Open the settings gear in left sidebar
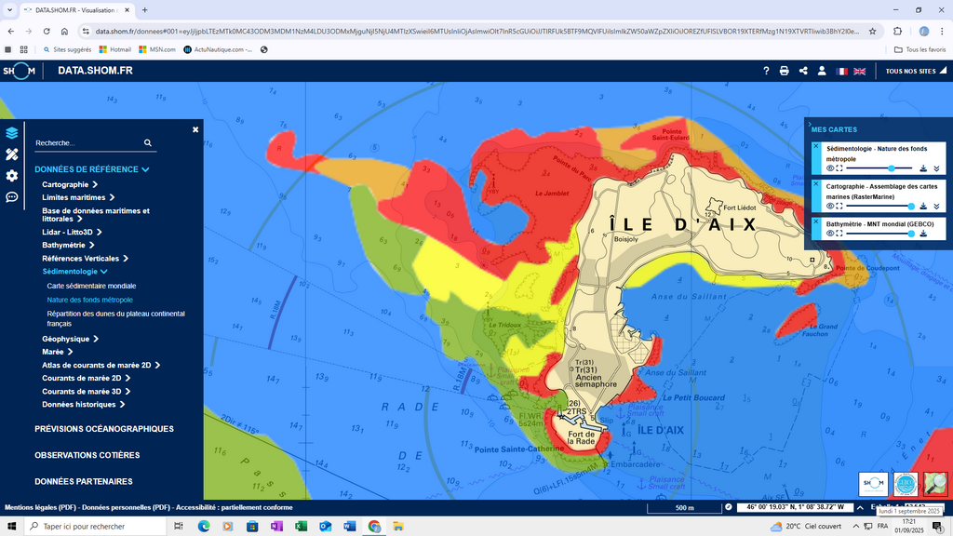The image size is (953, 536). click(x=11, y=176)
